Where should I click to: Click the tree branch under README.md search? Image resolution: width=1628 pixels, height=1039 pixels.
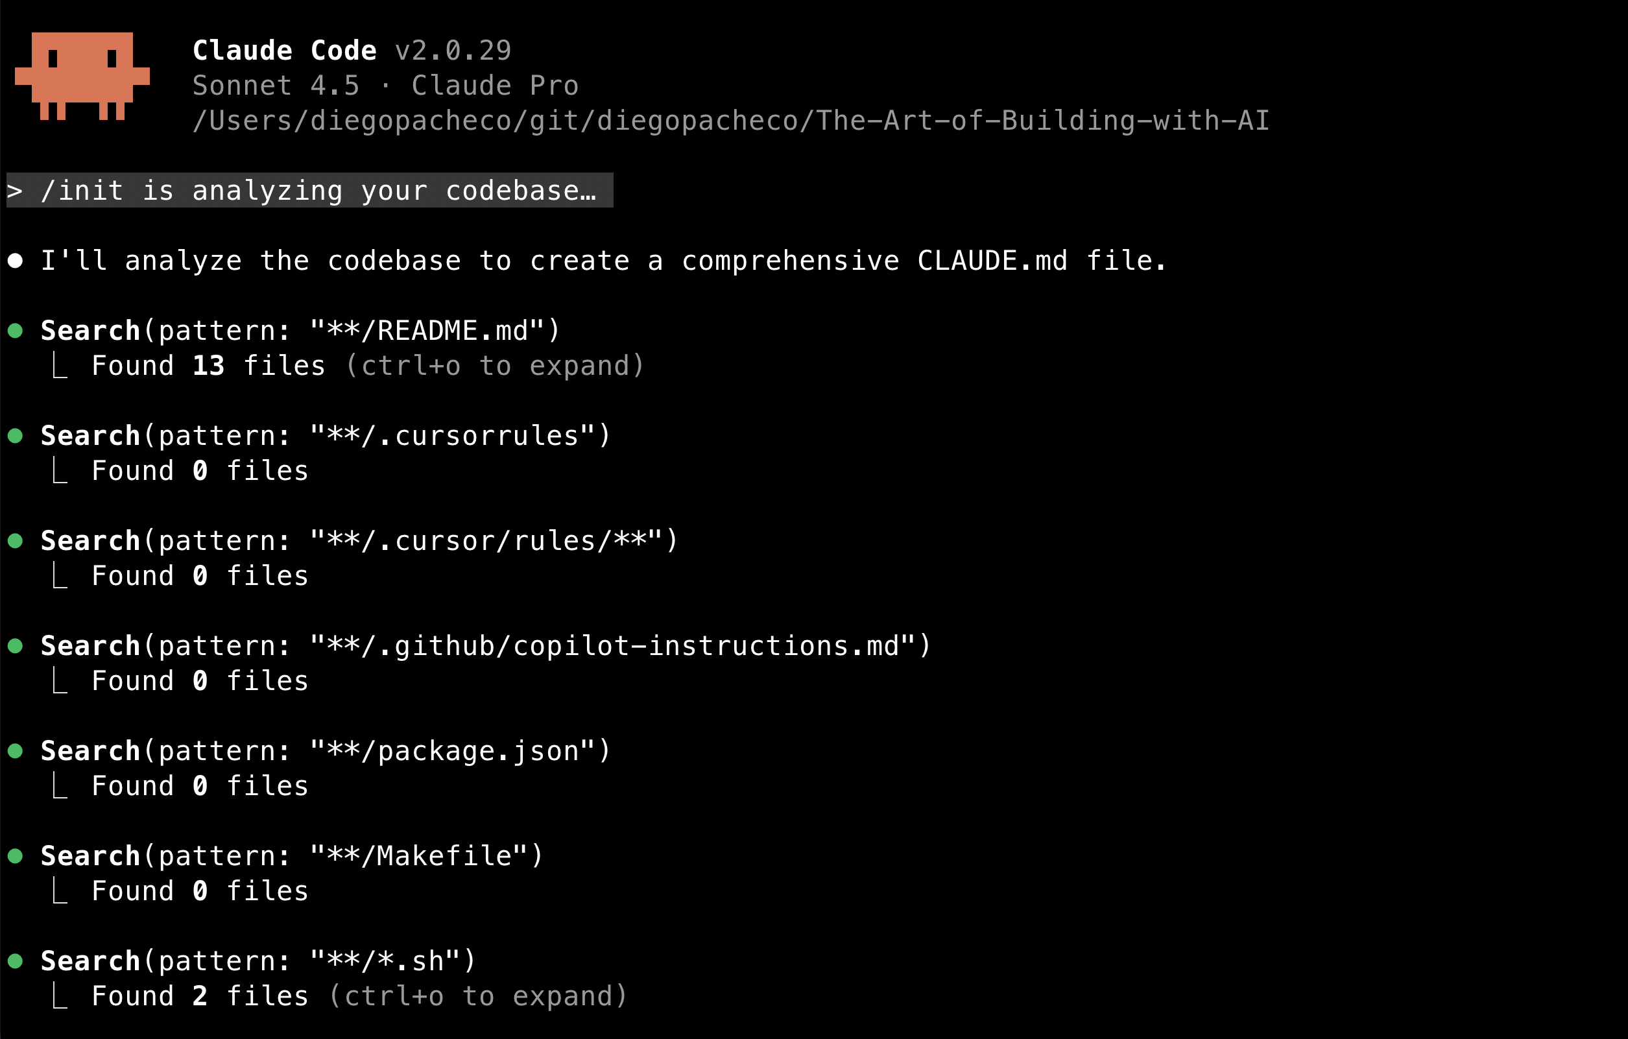pyautogui.click(x=60, y=366)
